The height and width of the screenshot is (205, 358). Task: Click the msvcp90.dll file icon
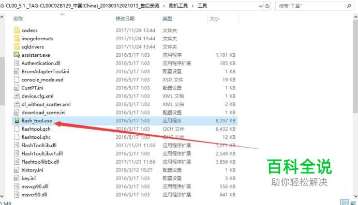tap(17, 186)
